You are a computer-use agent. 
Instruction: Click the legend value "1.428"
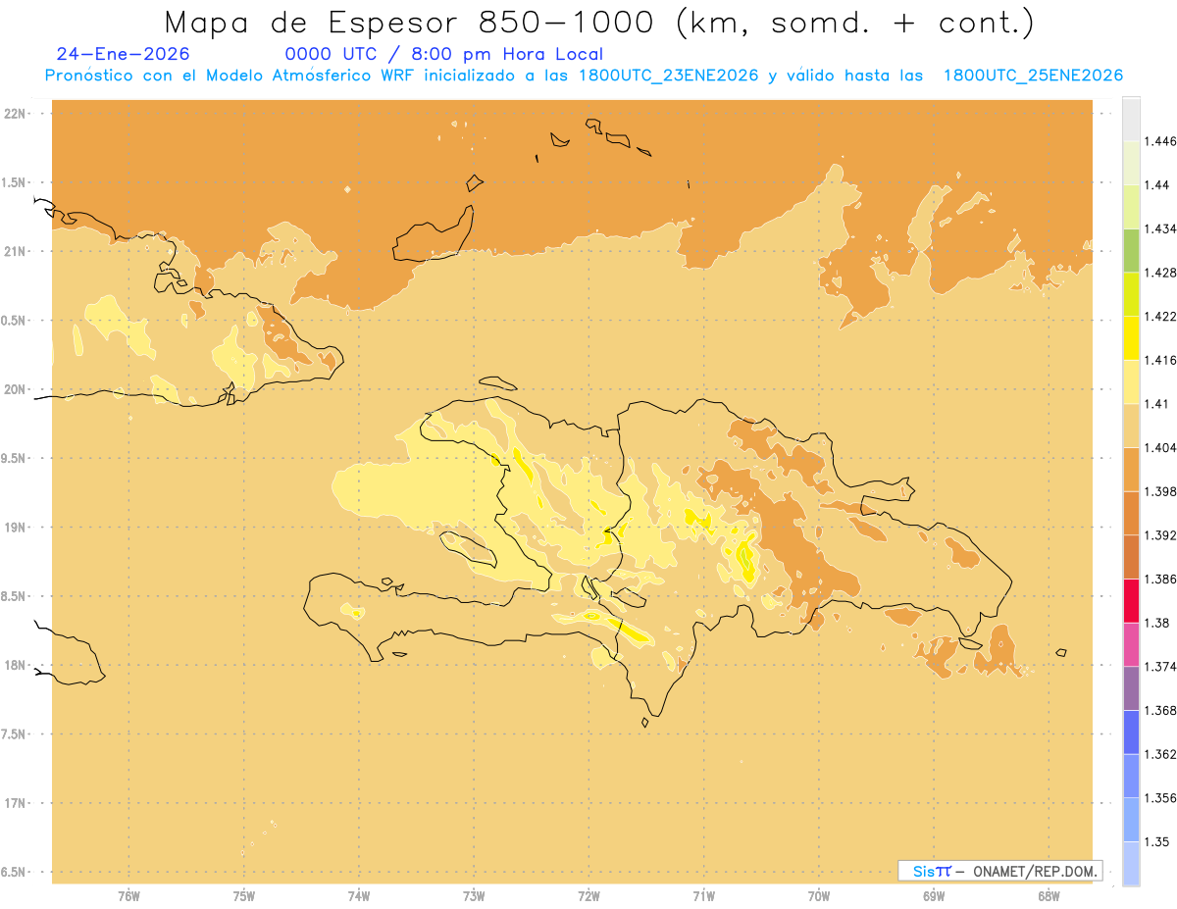click(1161, 273)
